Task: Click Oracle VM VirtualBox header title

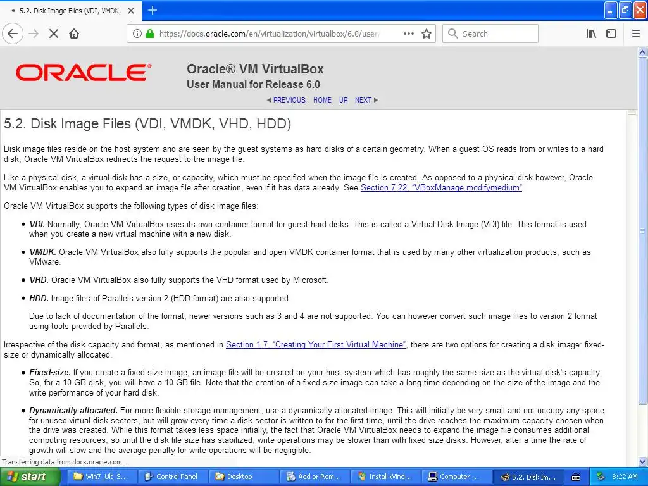Action: pyautogui.click(x=256, y=68)
